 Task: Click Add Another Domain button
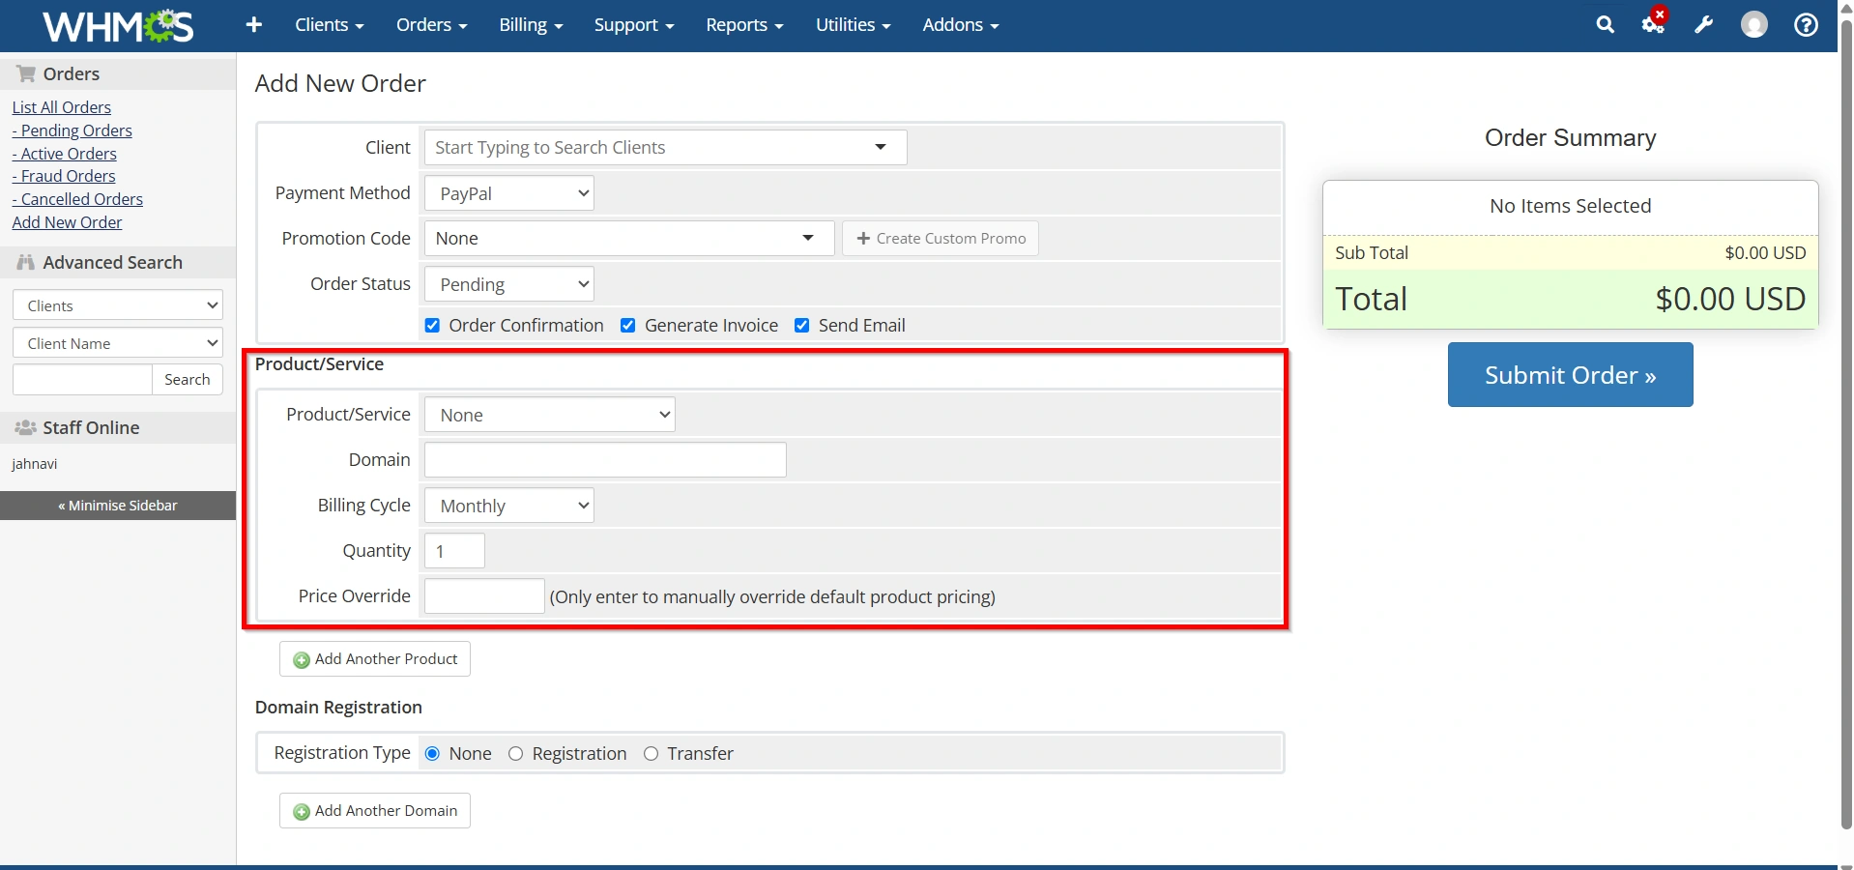(375, 811)
